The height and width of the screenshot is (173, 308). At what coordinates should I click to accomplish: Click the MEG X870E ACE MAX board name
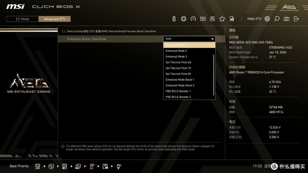pyautogui.click(x=251, y=42)
